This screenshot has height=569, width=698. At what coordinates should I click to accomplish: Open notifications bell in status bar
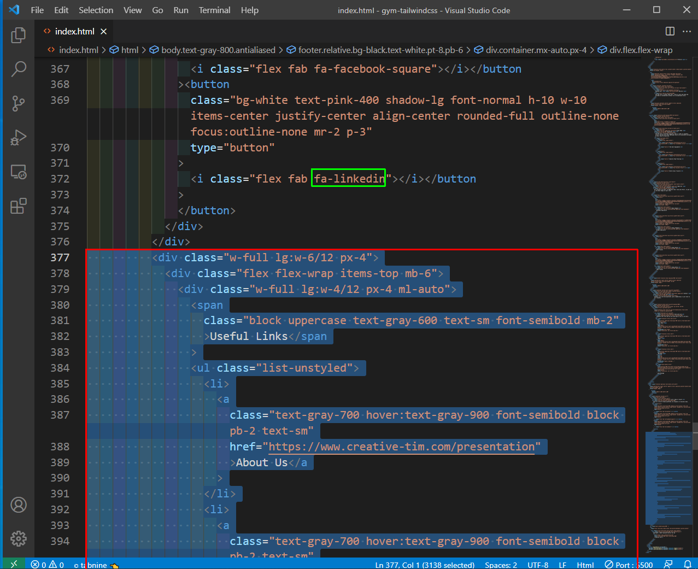688,565
